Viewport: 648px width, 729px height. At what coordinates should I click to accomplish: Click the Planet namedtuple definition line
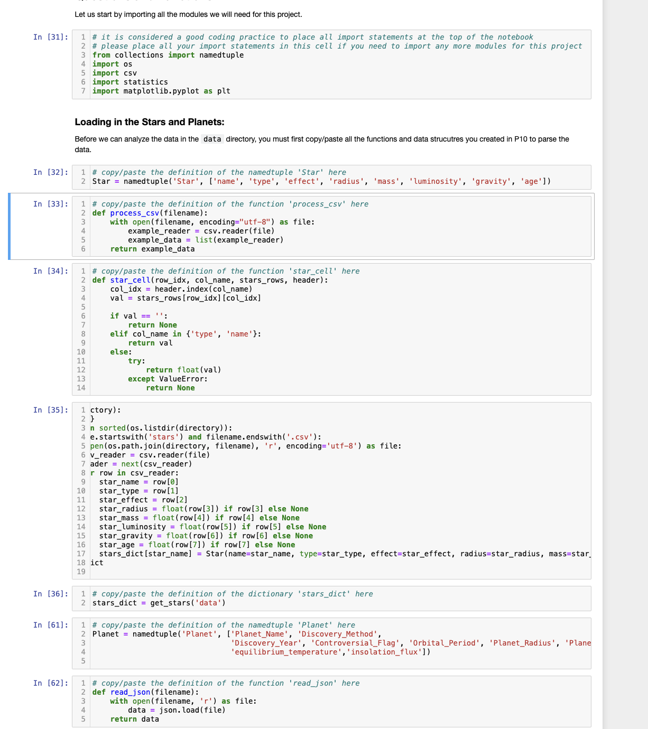click(x=237, y=634)
